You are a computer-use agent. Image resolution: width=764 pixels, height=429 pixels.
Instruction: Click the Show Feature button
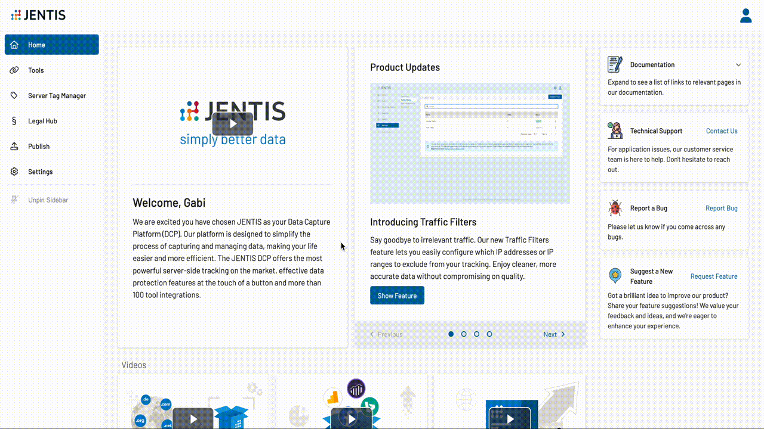coord(397,296)
